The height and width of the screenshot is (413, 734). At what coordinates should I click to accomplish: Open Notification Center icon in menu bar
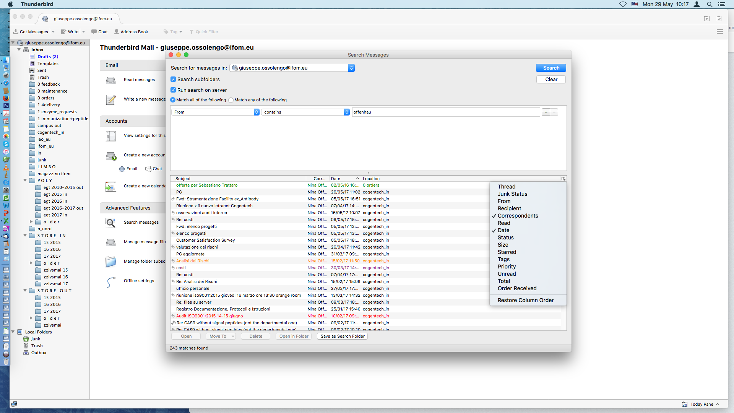coord(722,4)
